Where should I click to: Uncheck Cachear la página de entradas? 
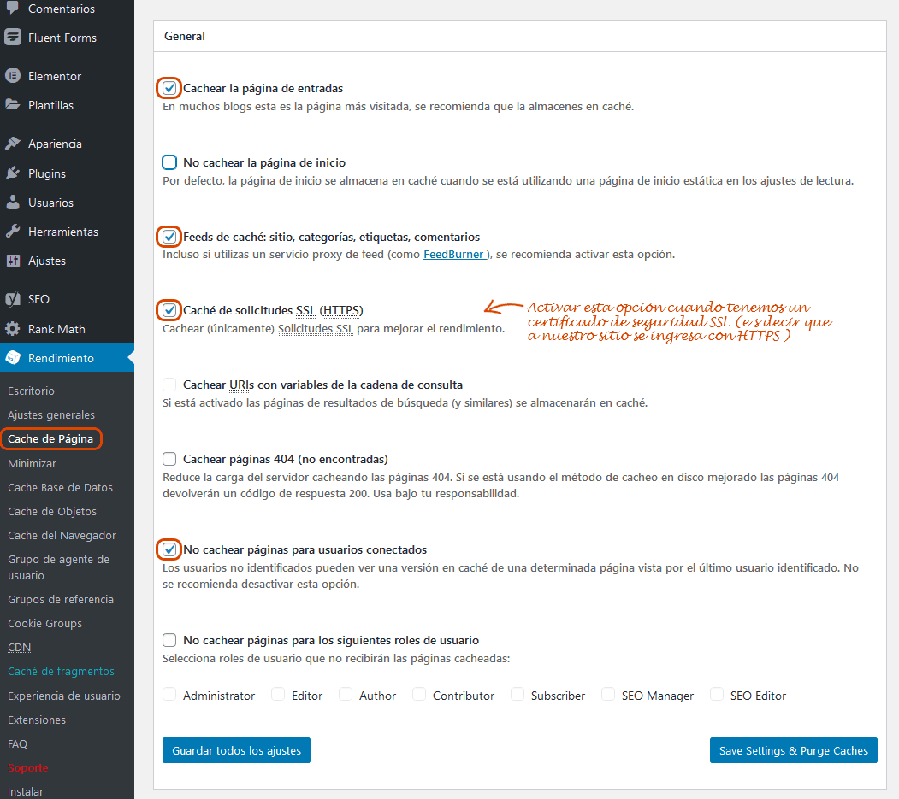tap(169, 88)
